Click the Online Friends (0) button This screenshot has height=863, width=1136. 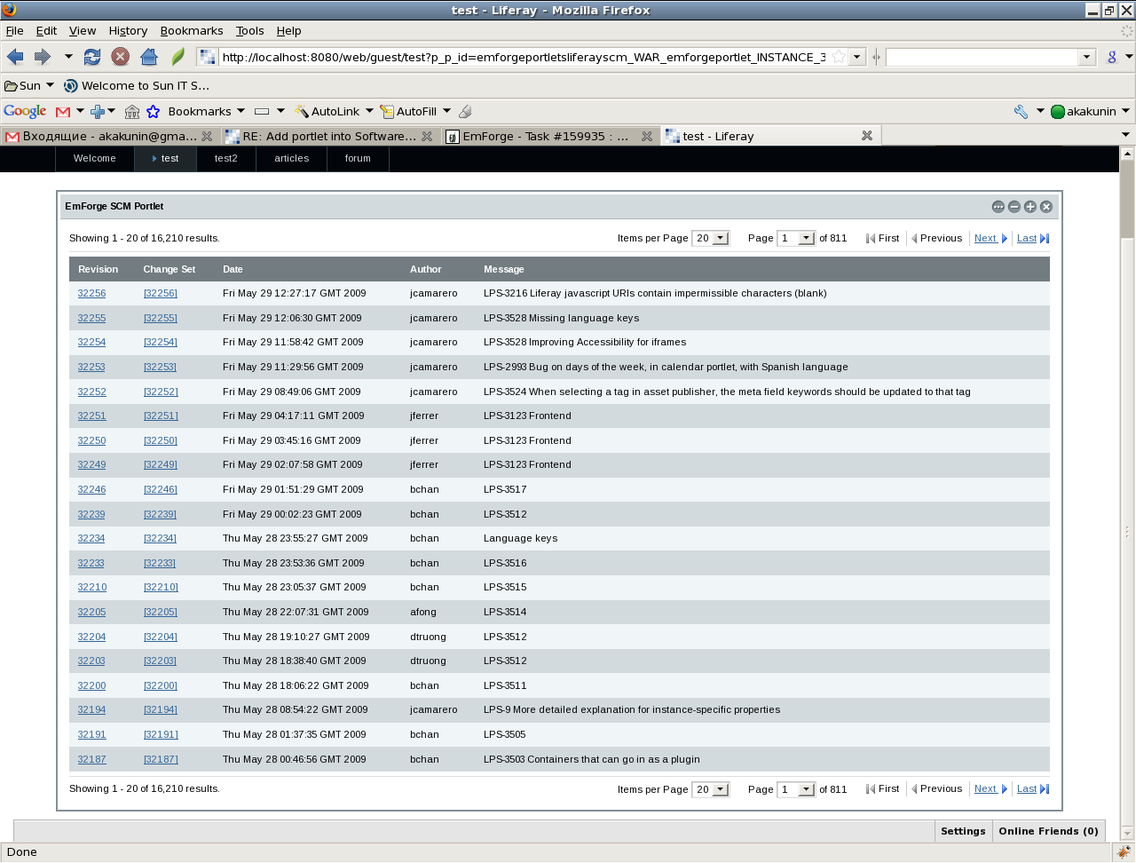click(x=1048, y=831)
